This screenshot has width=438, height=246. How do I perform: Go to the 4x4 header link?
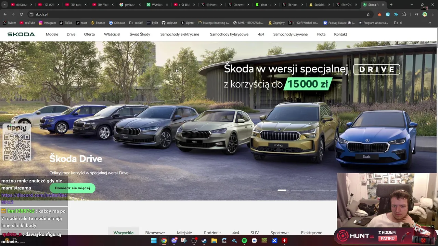point(261,34)
